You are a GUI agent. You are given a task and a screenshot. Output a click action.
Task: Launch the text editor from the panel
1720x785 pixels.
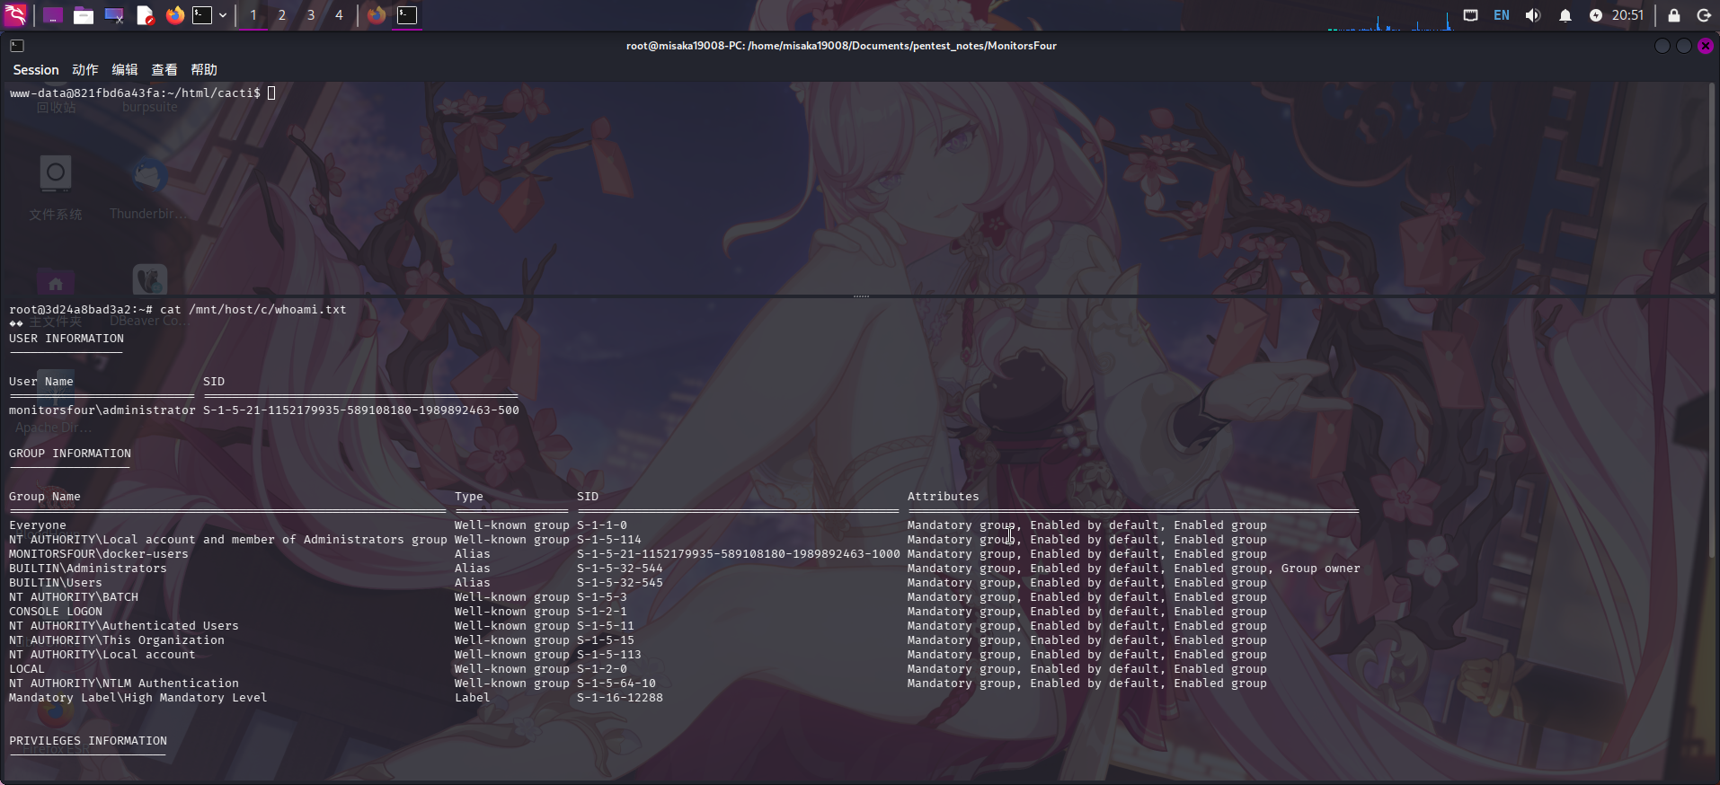click(x=145, y=15)
